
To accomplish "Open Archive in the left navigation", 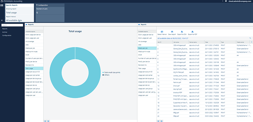I will [5, 32].
